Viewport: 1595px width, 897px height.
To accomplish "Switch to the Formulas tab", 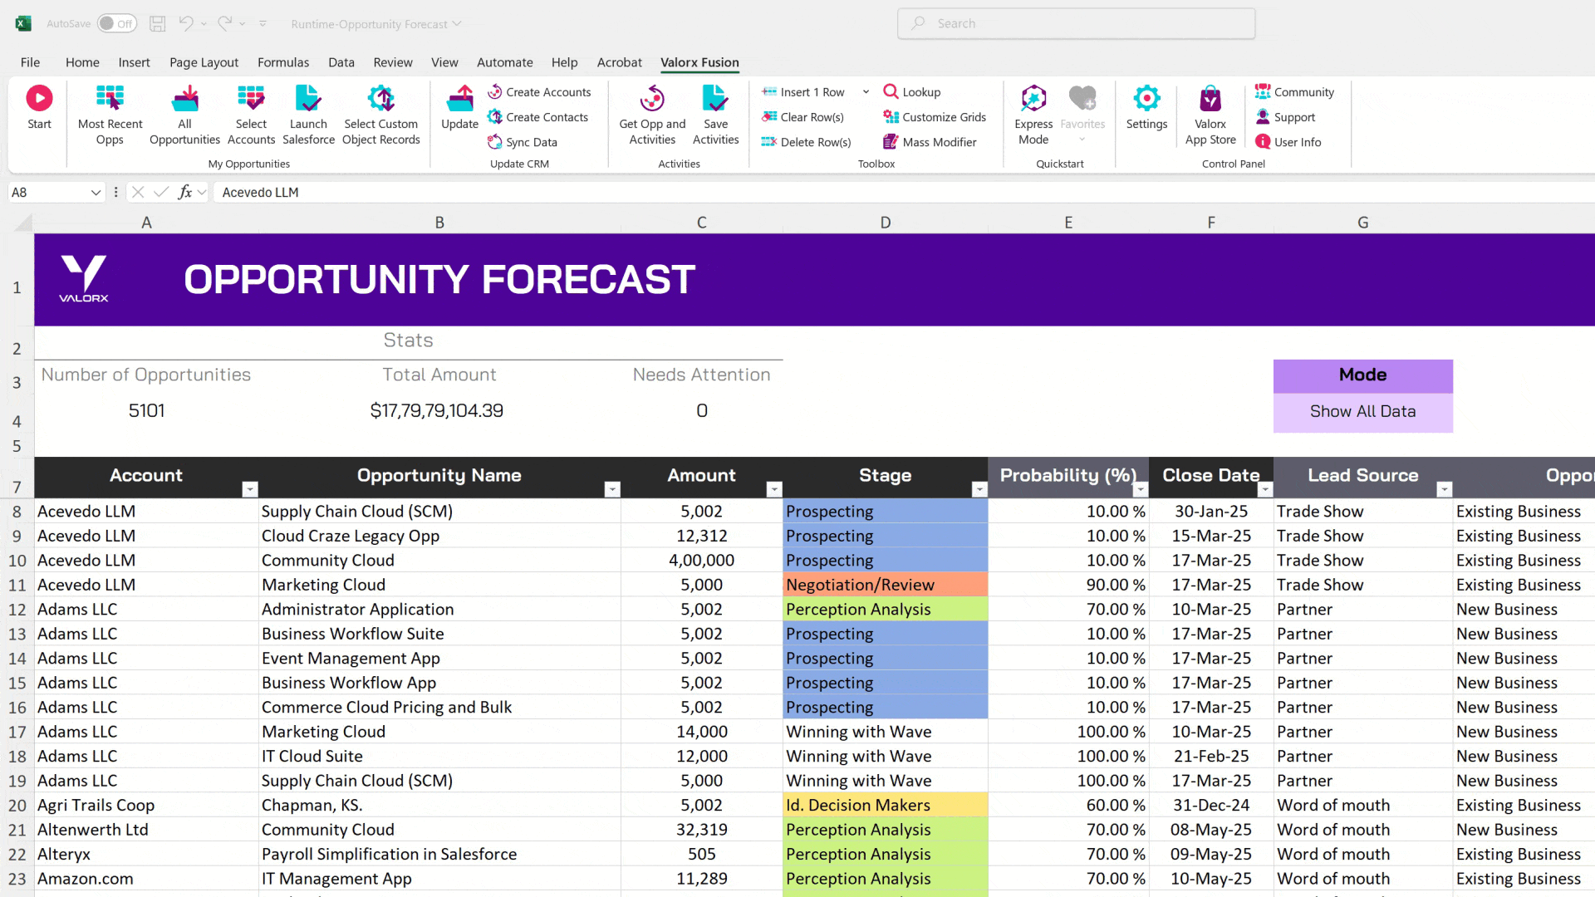I will pyautogui.click(x=282, y=62).
